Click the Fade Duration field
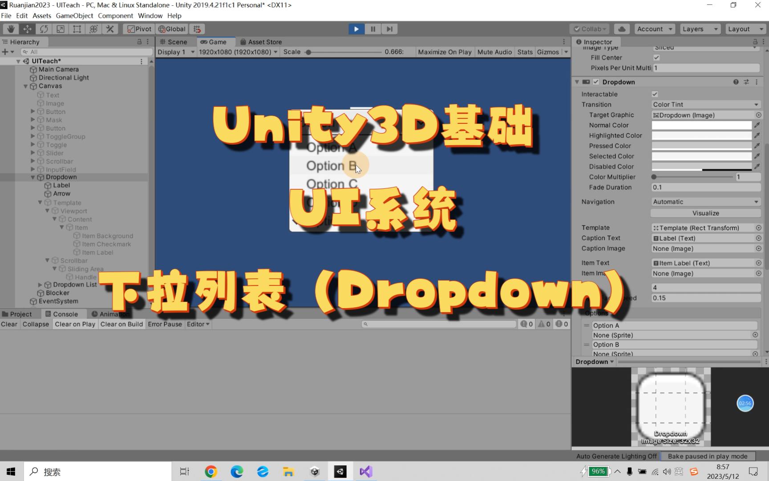 click(706, 188)
